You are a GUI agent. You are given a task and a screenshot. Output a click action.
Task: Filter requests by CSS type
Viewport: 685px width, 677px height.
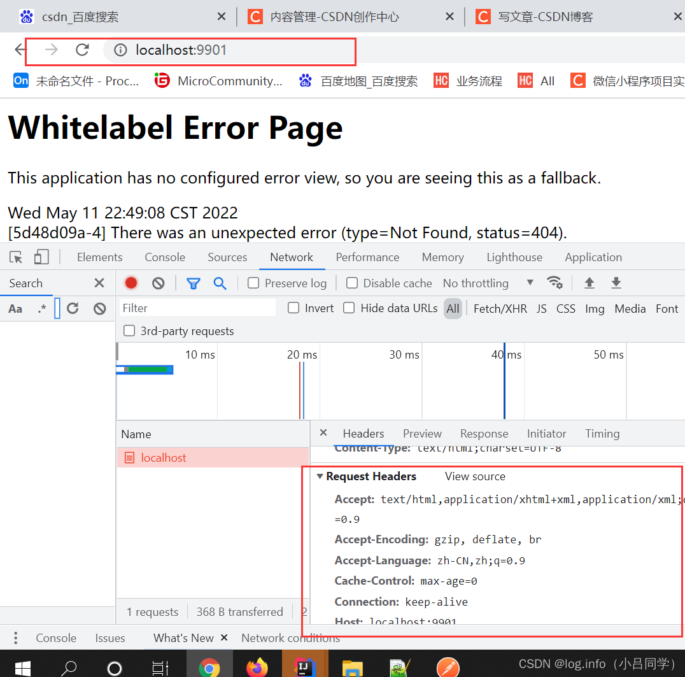[566, 308]
